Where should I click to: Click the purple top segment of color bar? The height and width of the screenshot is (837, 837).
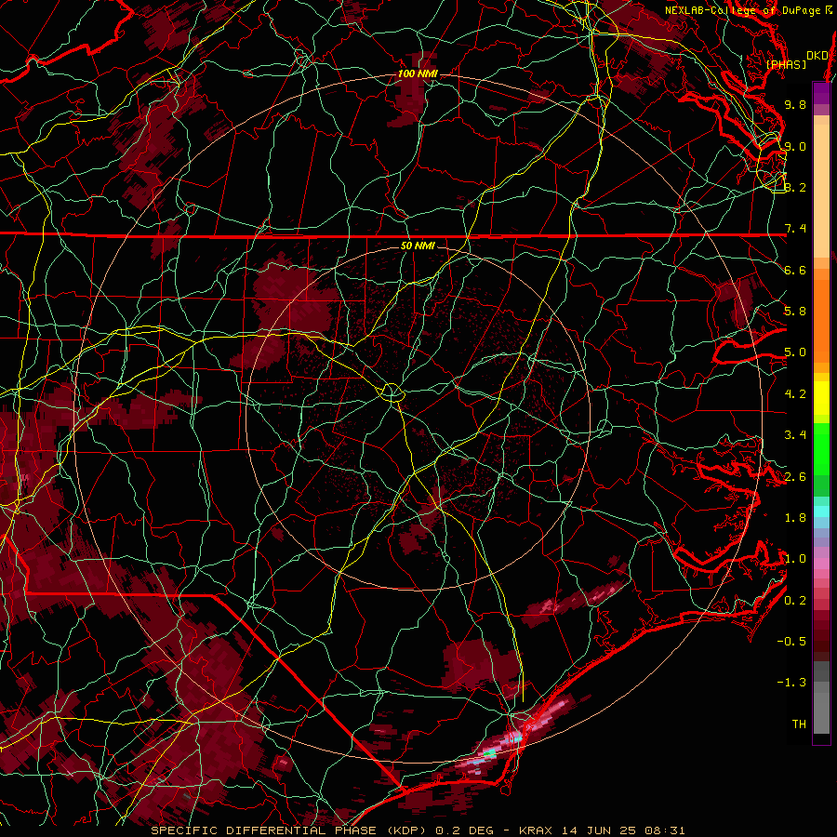[x=821, y=93]
